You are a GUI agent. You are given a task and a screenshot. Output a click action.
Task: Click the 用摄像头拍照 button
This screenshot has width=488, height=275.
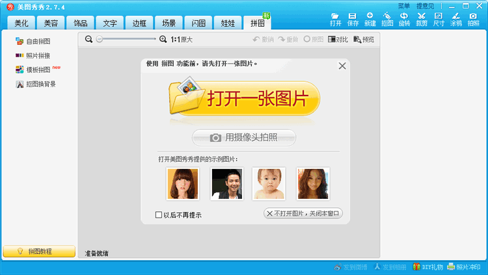(x=244, y=137)
